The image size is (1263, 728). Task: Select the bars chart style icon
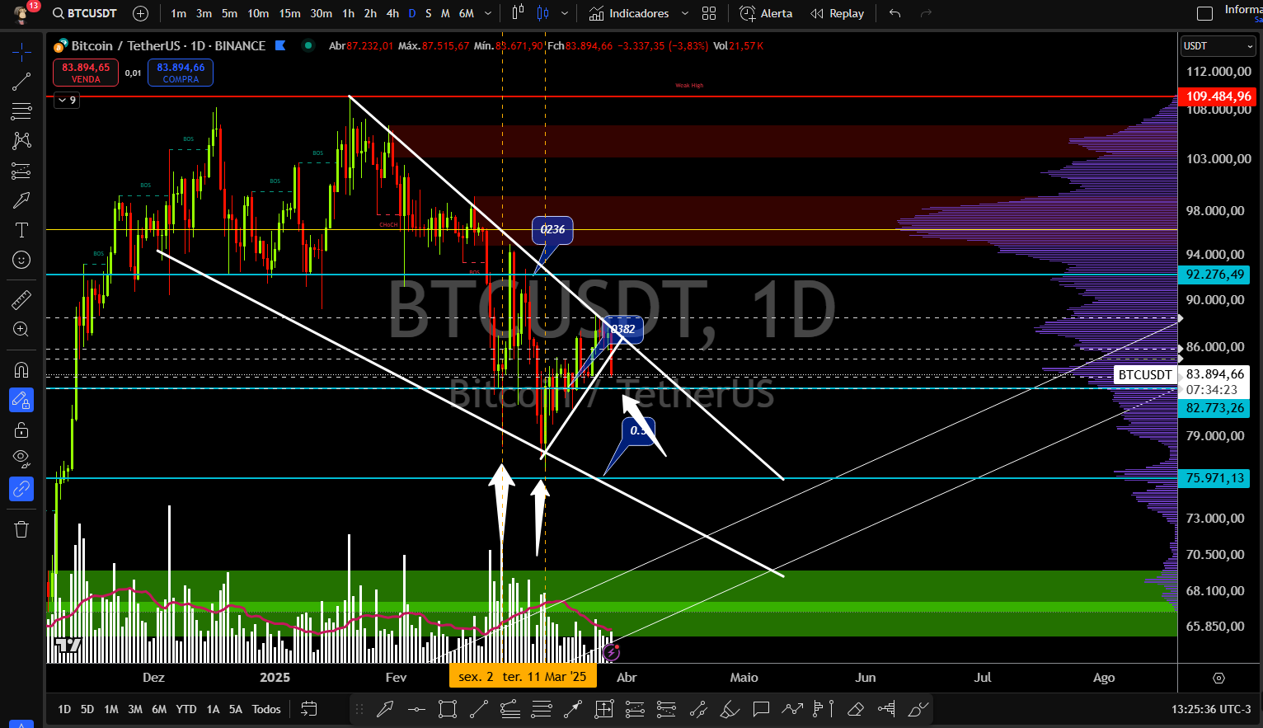click(x=518, y=13)
